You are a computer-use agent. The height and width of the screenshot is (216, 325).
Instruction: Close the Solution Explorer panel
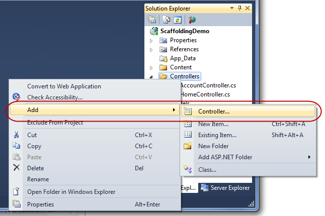pyautogui.click(x=248, y=8)
